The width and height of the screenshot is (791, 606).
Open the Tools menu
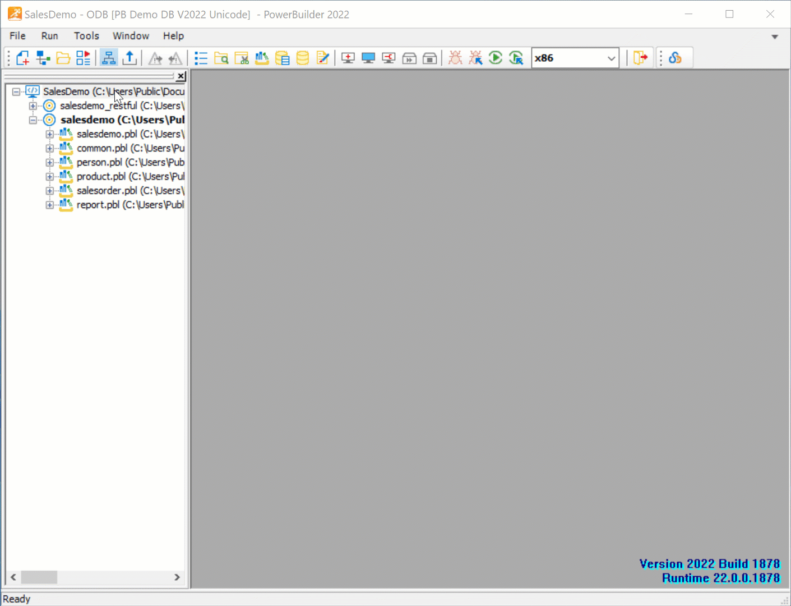86,36
